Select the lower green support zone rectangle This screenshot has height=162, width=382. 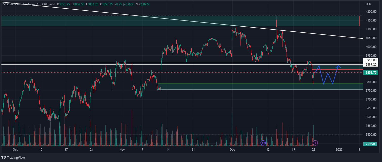coord(253,87)
